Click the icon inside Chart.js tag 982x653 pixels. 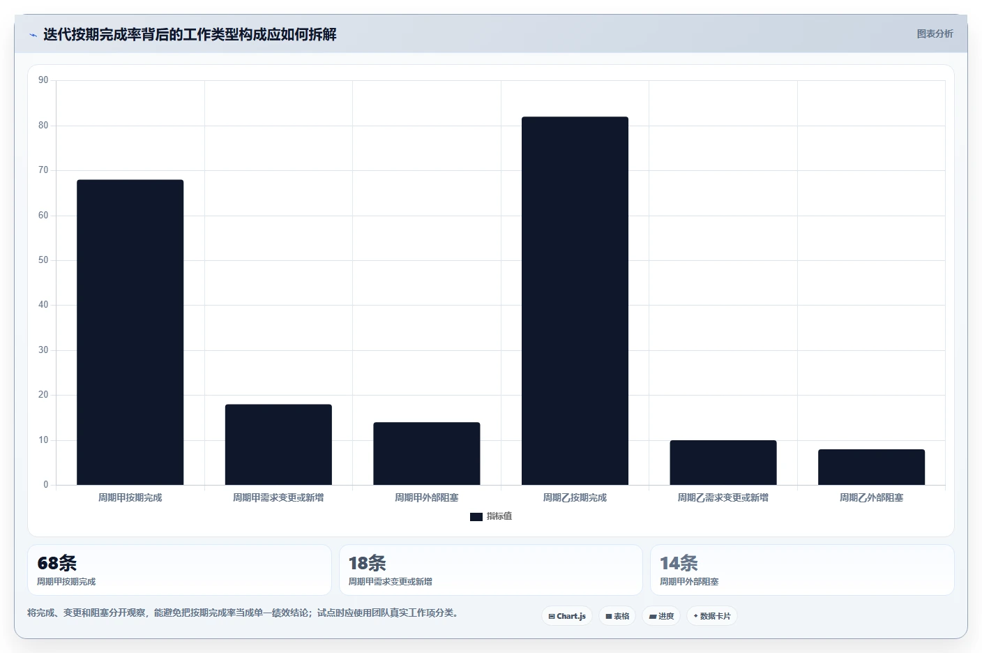[552, 616]
